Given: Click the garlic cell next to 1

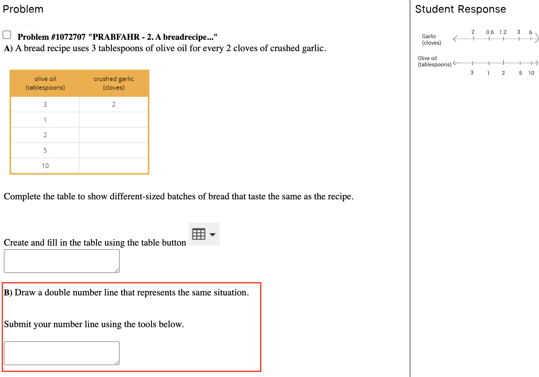Looking at the screenshot, I should [x=113, y=120].
